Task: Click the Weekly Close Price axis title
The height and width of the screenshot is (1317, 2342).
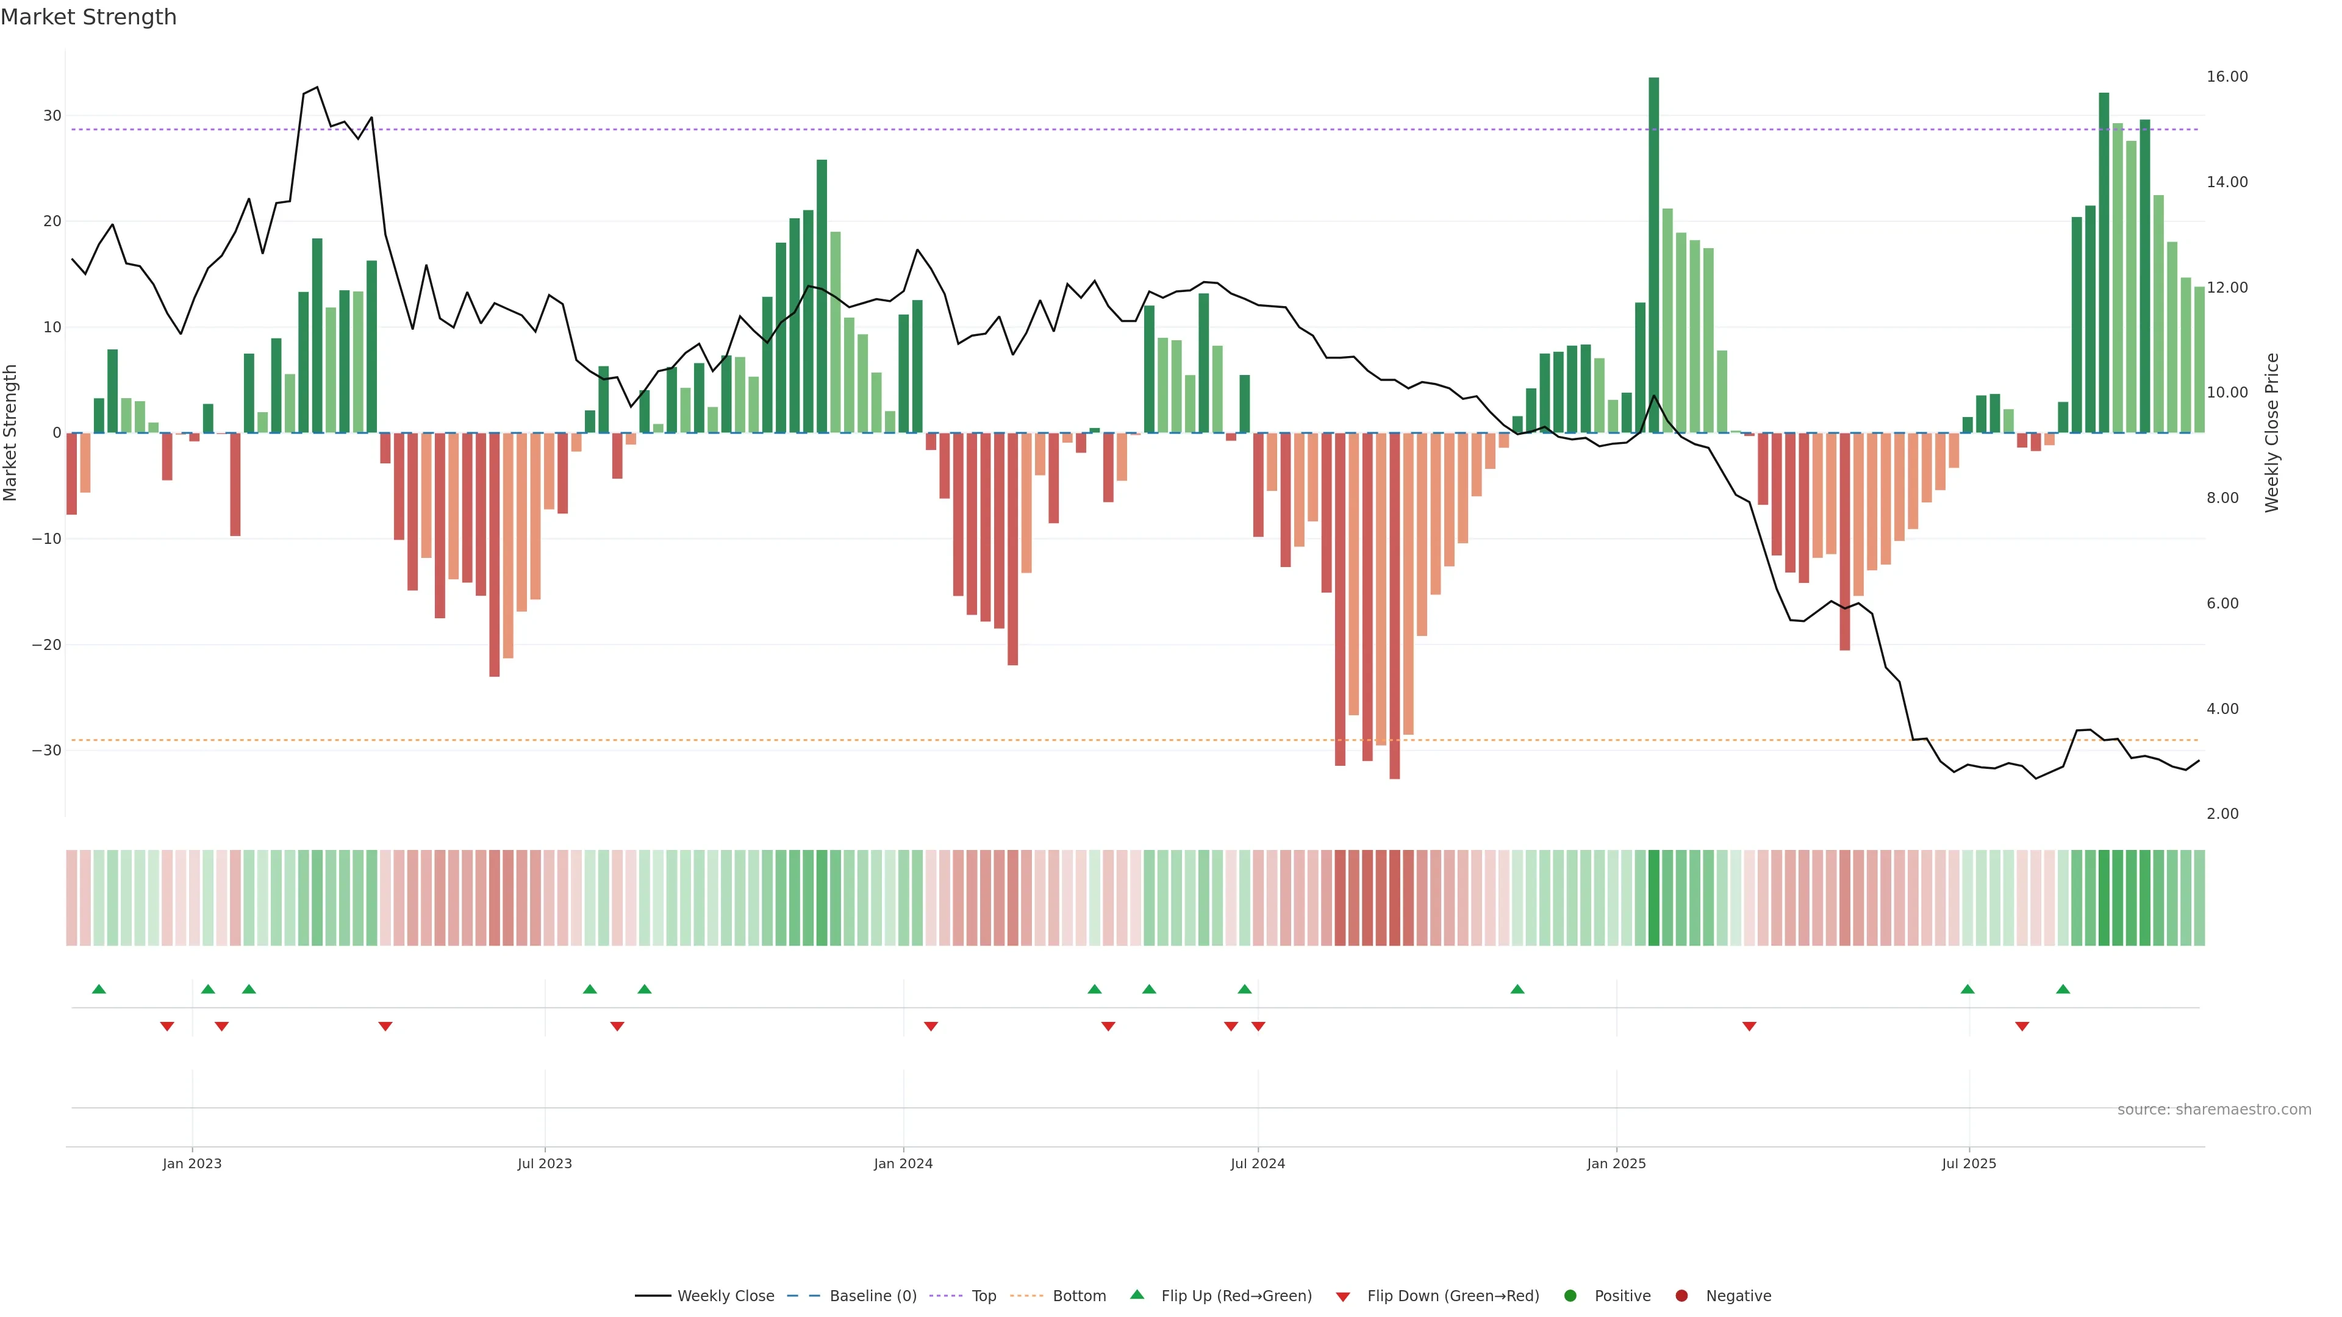Action: (x=2272, y=433)
